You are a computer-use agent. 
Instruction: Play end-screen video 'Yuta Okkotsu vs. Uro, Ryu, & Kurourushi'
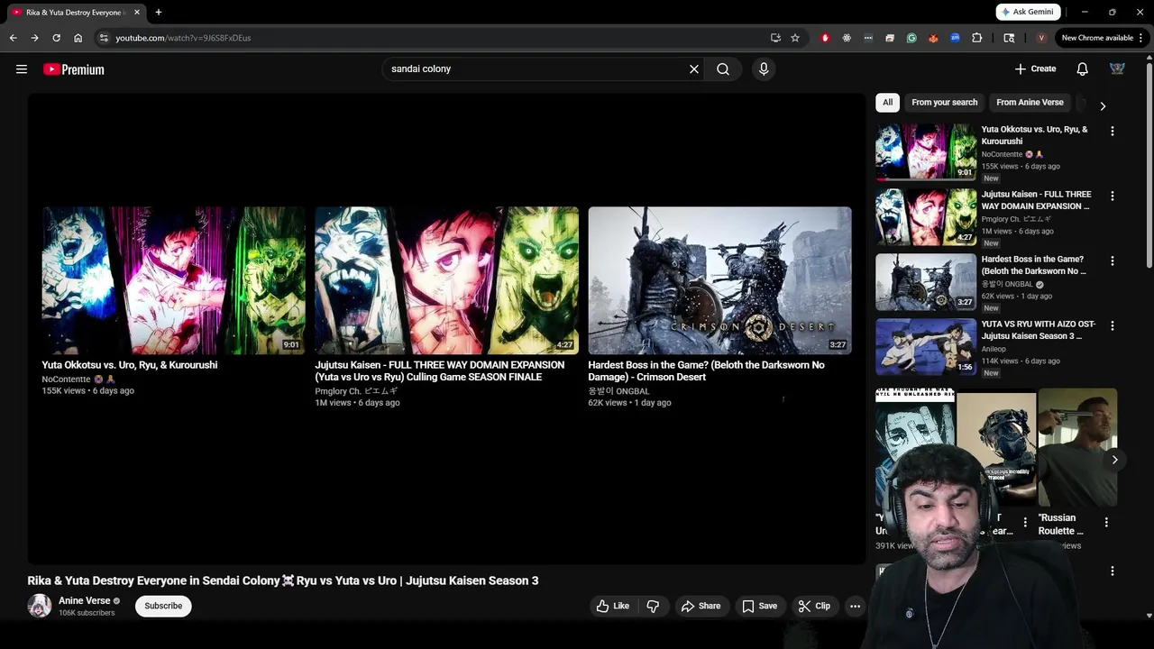coord(173,280)
